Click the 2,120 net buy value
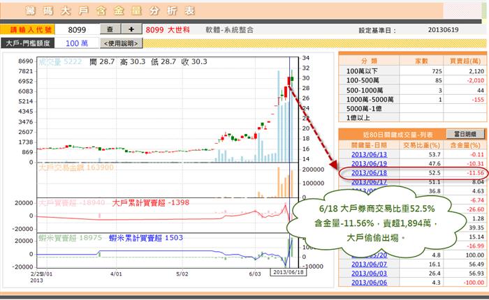This screenshot has height=300, width=489. [476, 71]
